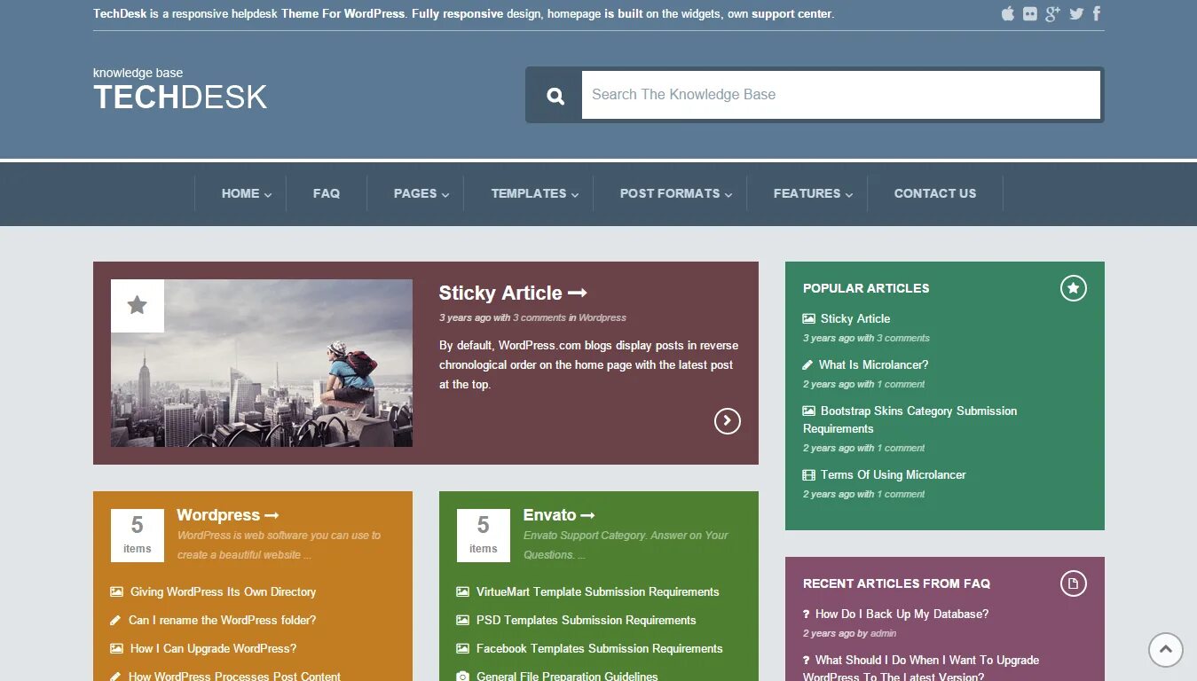Open the FEATURES navigation item
This screenshot has width=1197, height=681.
click(x=807, y=193)
